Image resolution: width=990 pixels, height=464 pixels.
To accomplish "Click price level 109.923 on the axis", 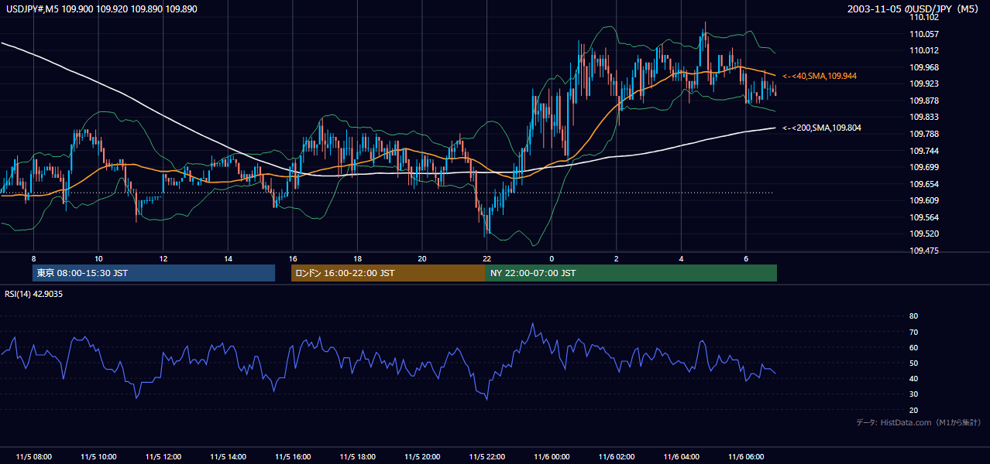I will point(924,84).
